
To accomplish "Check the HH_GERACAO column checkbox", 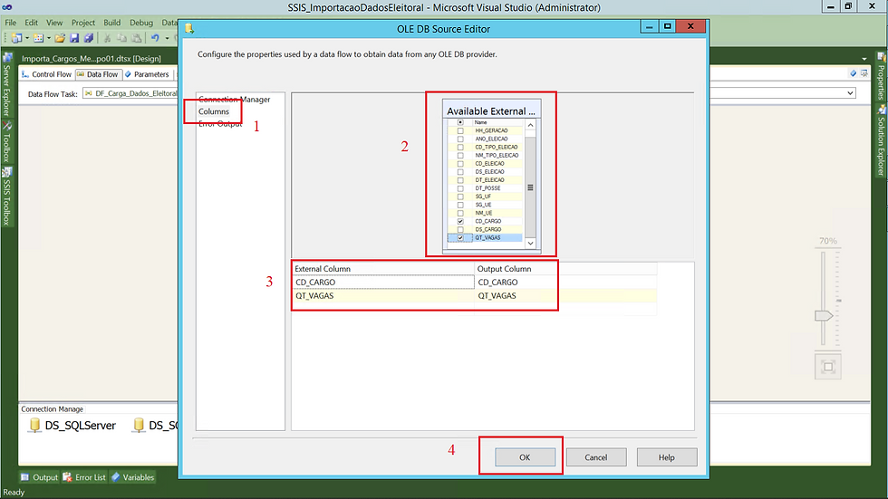I will pos(460,130).
